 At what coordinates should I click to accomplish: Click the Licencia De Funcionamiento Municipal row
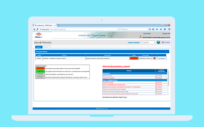point(135,94)
